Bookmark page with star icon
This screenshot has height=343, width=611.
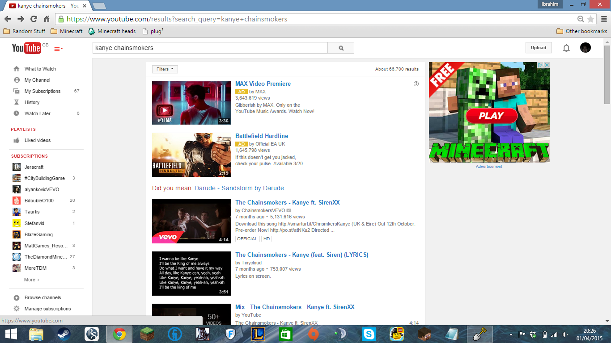pyautogui.click(x=591, y=19)
